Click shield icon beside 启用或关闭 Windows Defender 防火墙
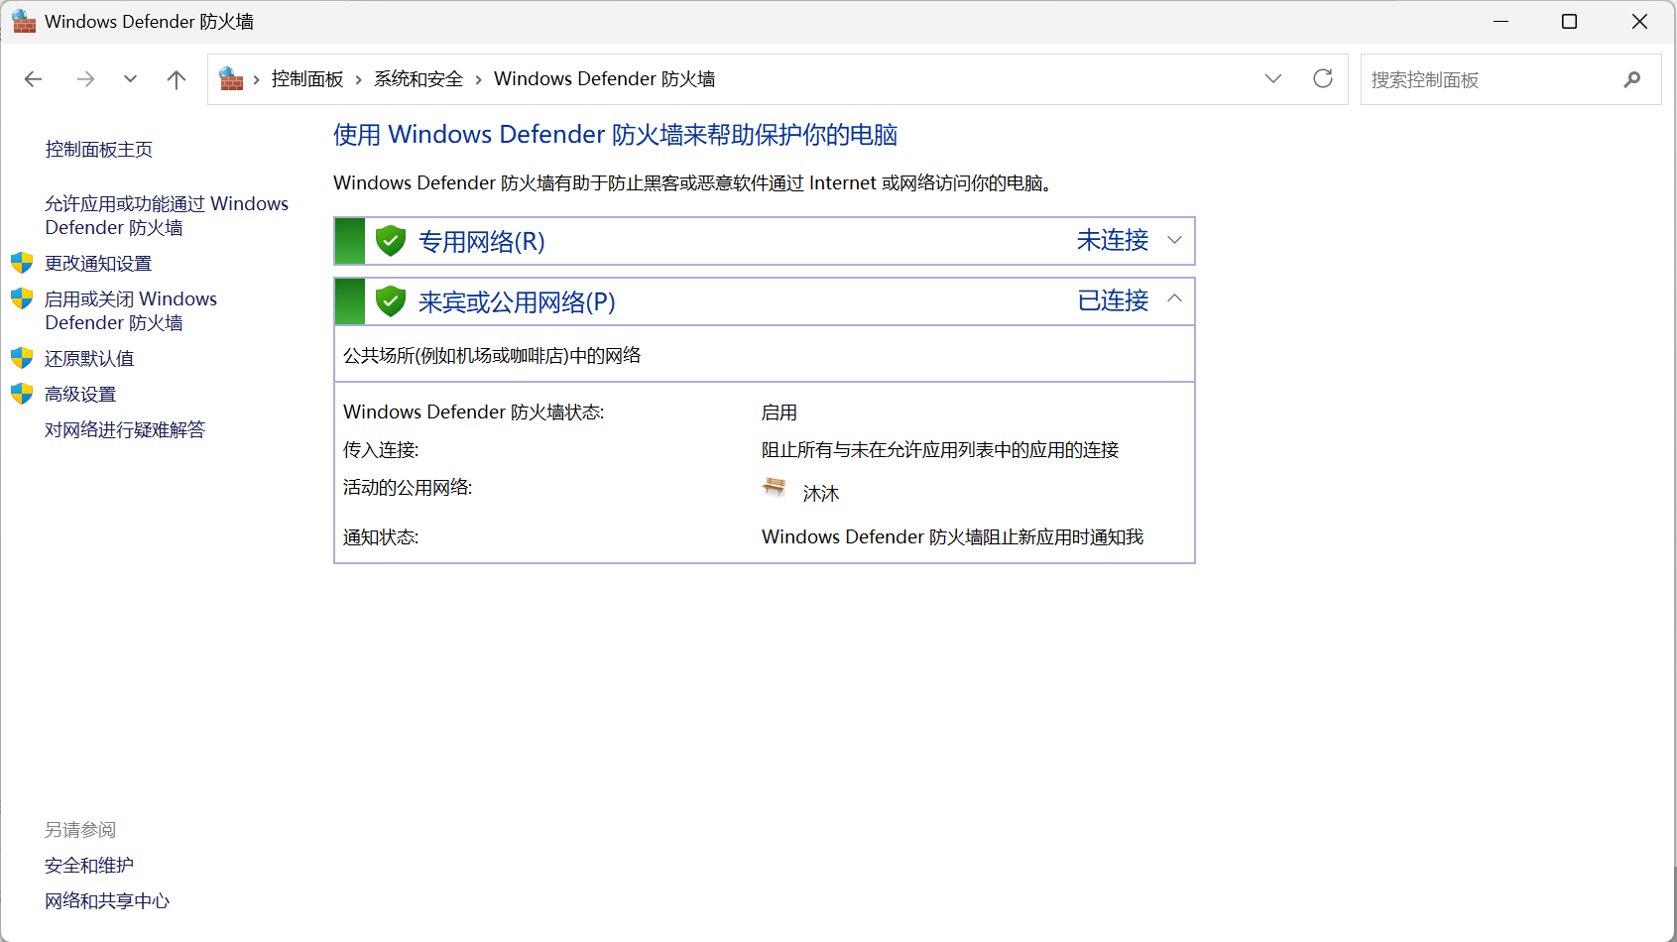 [22, 298]
